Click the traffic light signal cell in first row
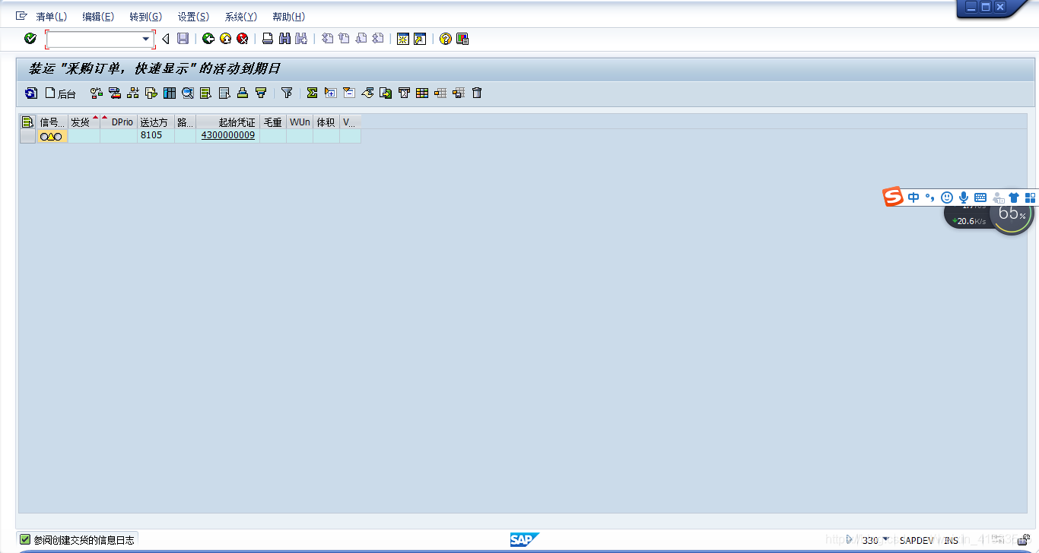The image size is (1039, 553). coord(52,136)
